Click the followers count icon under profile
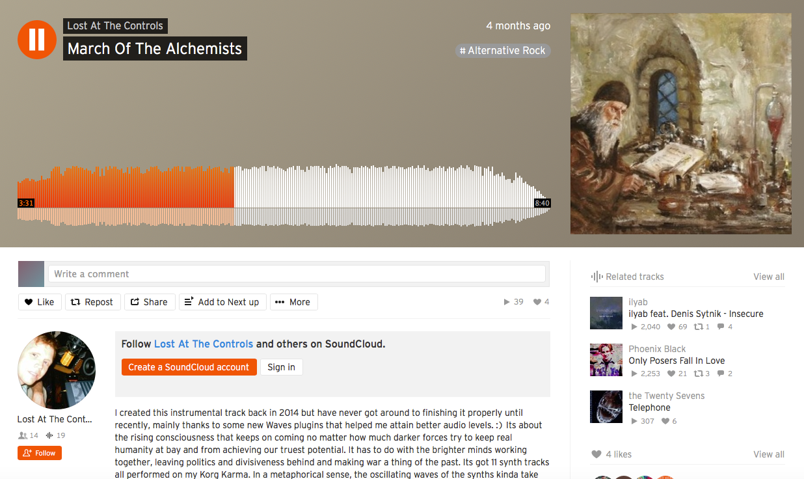 [23, 435]
